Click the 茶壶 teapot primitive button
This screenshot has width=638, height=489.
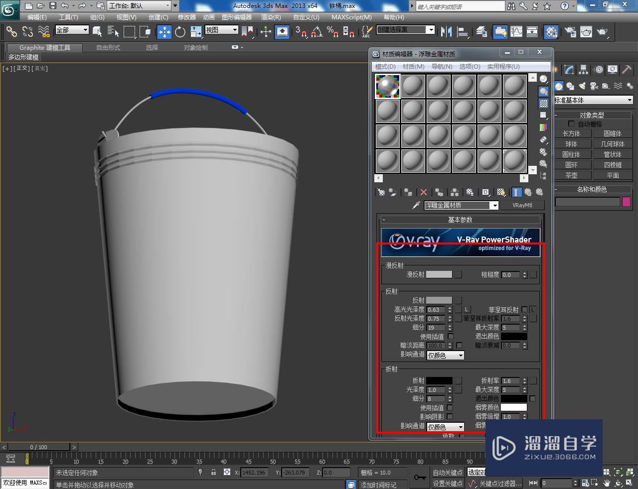tap(571, 175)
